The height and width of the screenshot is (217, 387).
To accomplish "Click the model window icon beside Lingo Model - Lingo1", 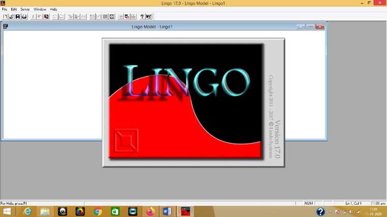I will click(6, 26).
